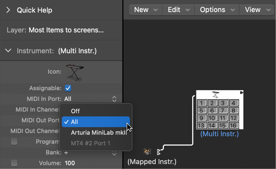The height and width of the screenshot is (169, 276).
Task: Open the Bank stepper control
Action: click(114, 153)
